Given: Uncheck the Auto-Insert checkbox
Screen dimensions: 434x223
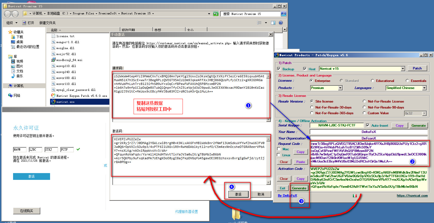Looking at the screenshot, I should click(x=368, y=125).
